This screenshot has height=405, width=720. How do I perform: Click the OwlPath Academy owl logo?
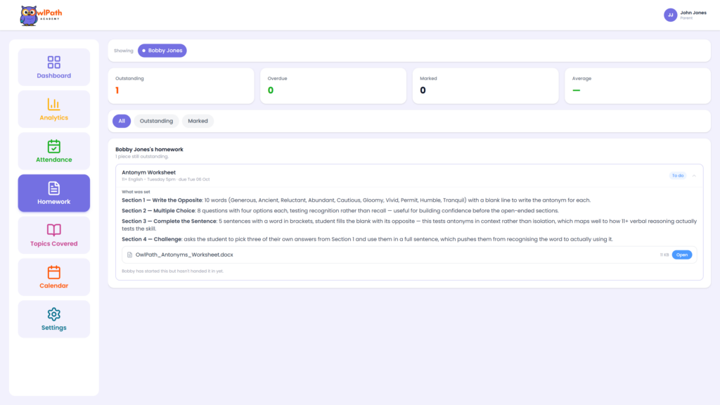click(x=40, y=15)
